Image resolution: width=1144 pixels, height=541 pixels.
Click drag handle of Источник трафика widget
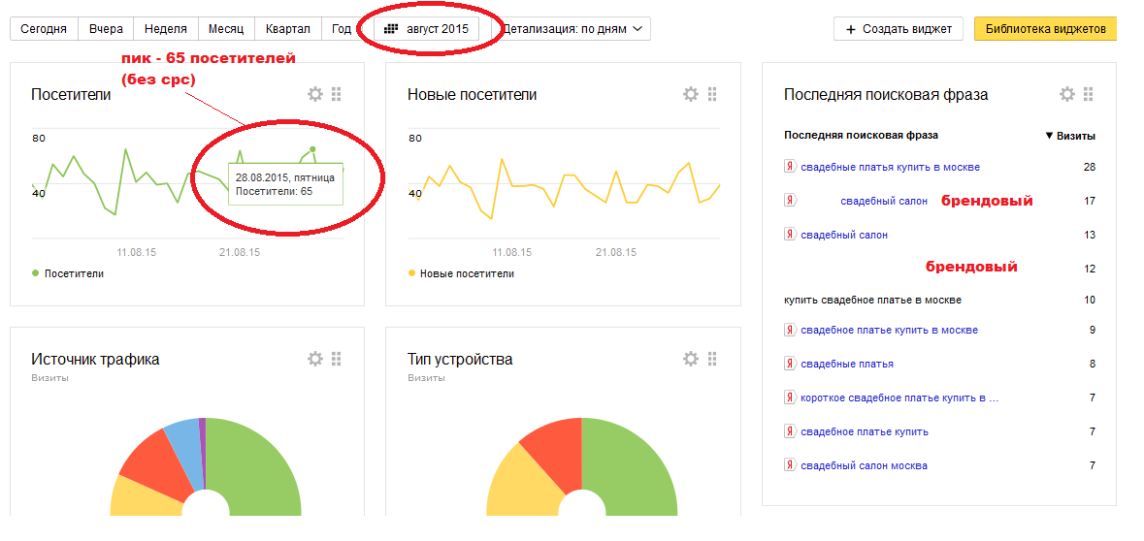(337, 359)
